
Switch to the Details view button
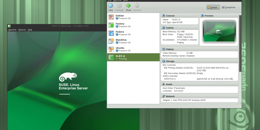click(x=213, y=7)
